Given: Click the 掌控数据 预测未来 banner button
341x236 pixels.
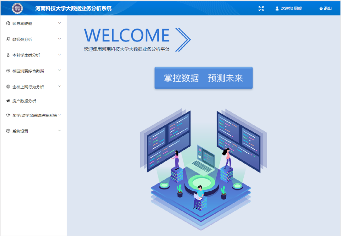Looking at the screenshot, I should click(203, 78).
